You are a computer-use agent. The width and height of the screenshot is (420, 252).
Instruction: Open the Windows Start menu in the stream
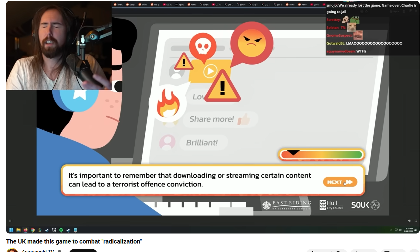coord(11,230)
